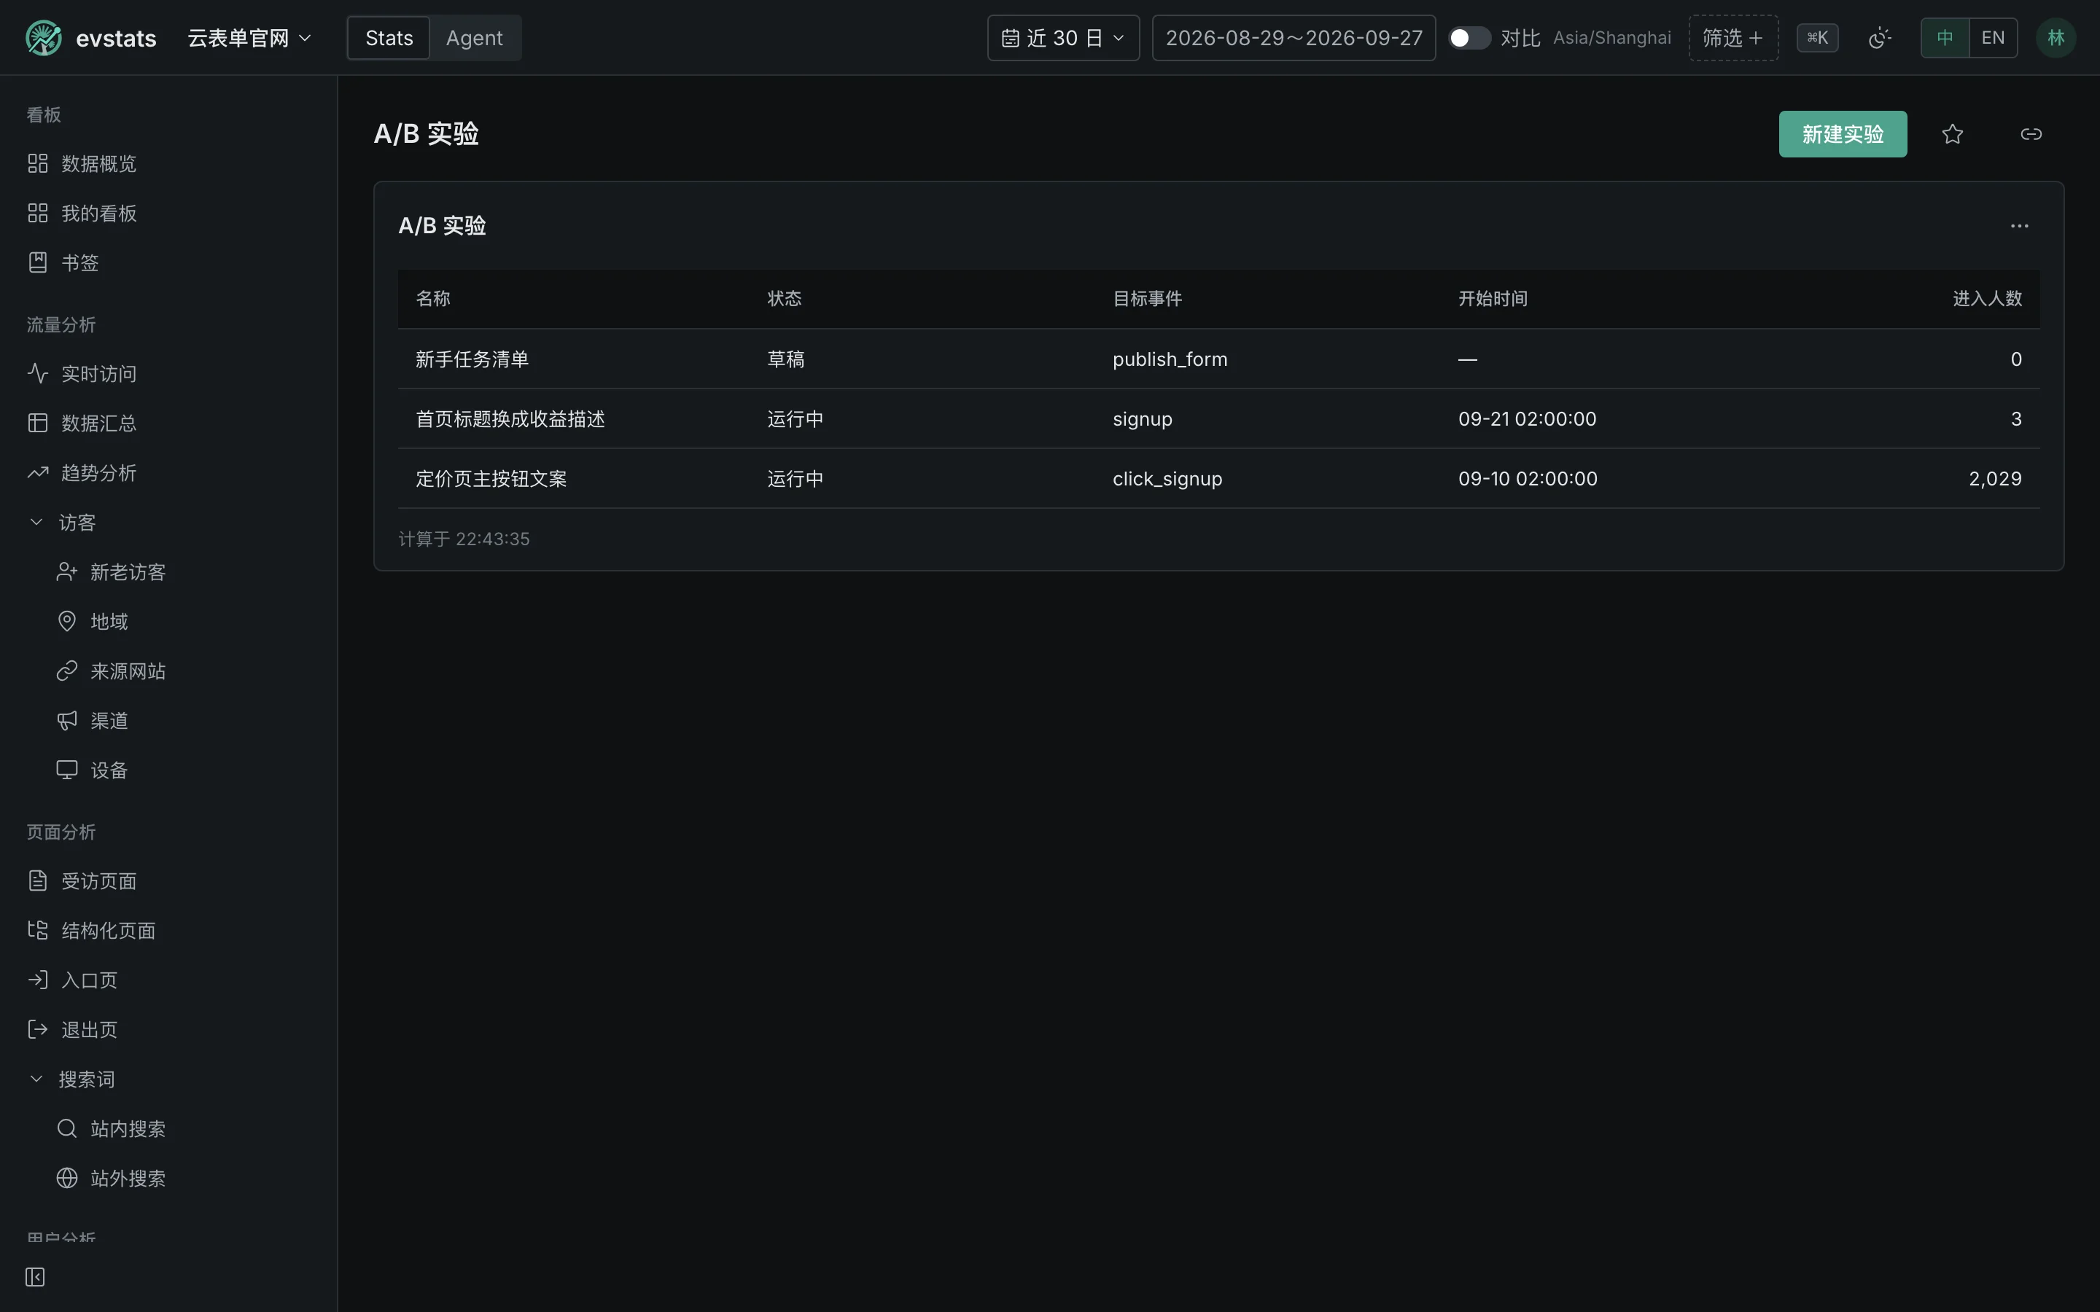Collapse the sidebar panel
The width and height of the screenshot is (2100, 1312).
point(36,1277)
